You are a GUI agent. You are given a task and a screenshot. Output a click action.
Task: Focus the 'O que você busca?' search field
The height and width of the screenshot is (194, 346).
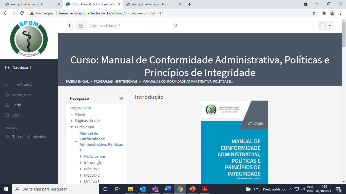127,26
